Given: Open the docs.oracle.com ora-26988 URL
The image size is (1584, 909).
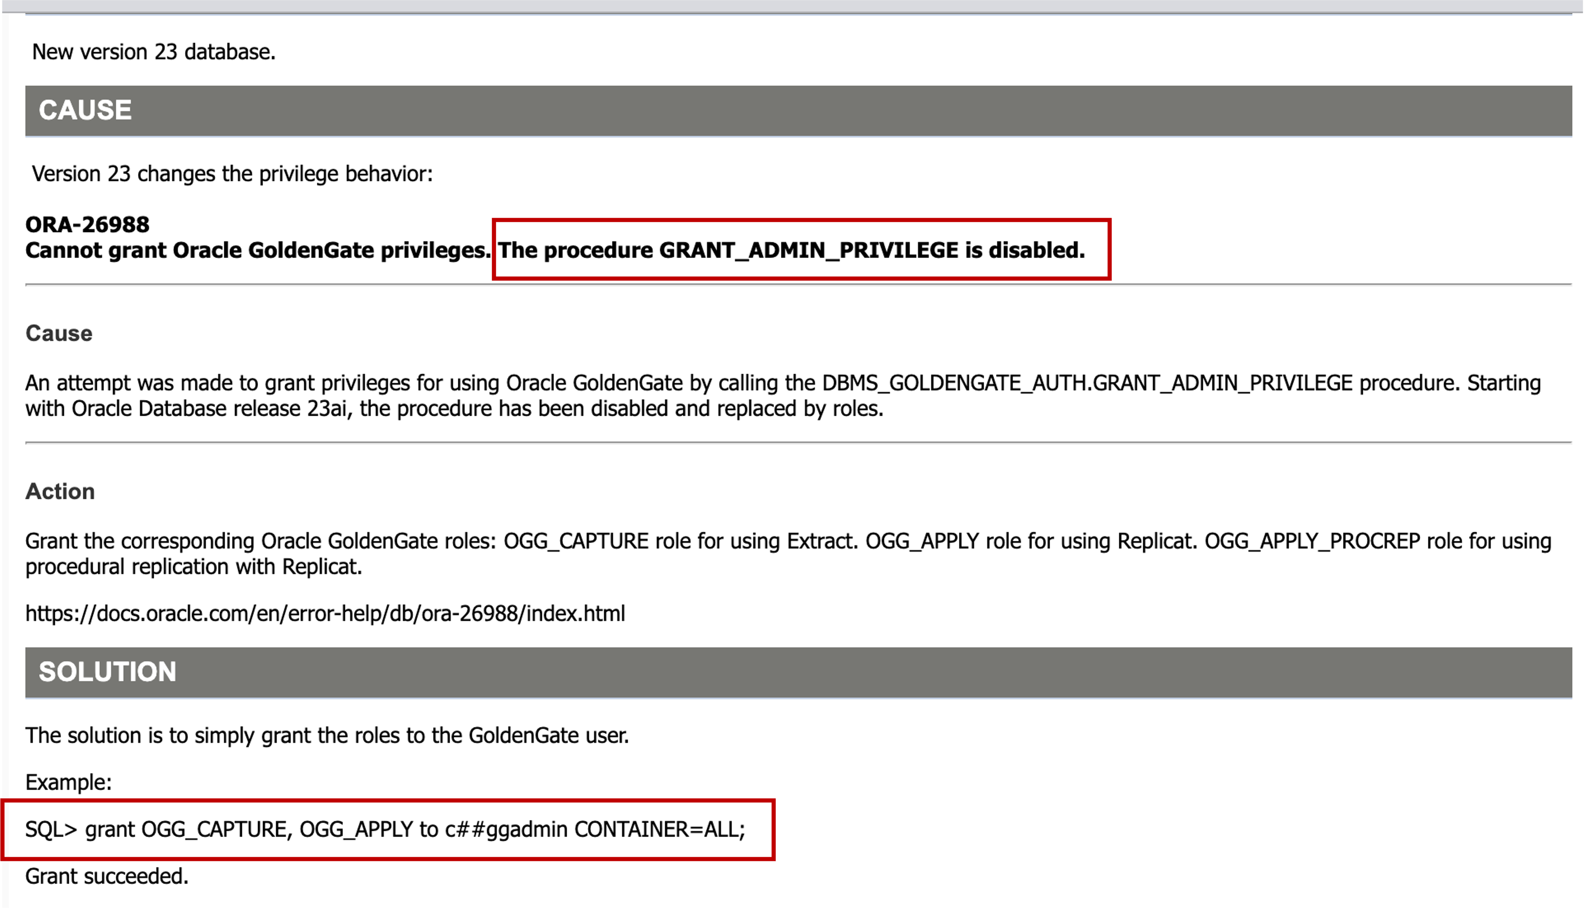Looking at the screenshot, I should point(325,614).
